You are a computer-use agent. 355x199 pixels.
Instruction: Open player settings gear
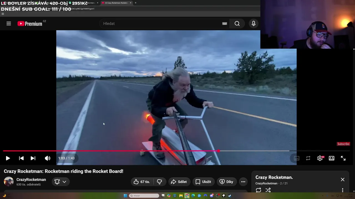point(320,158)
